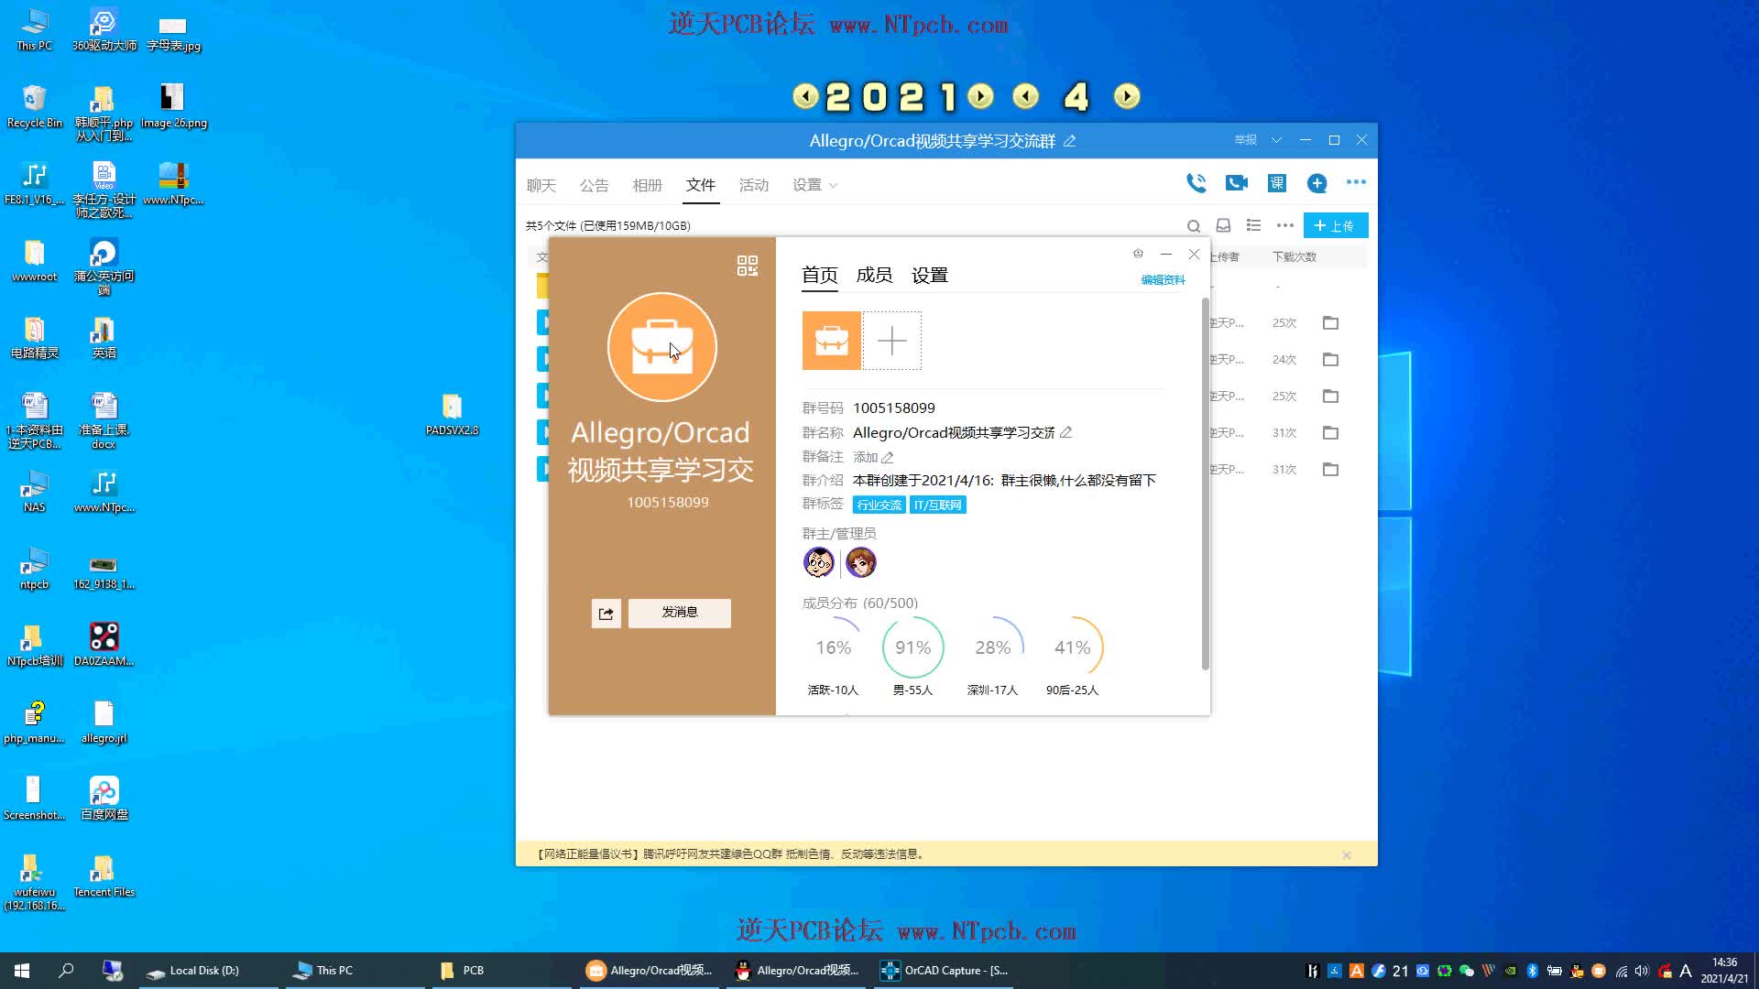Click previous year arrow left of 2021
Image resolution: width=1759 pixels, height=989 pixels.
click(x=805, y=96)
